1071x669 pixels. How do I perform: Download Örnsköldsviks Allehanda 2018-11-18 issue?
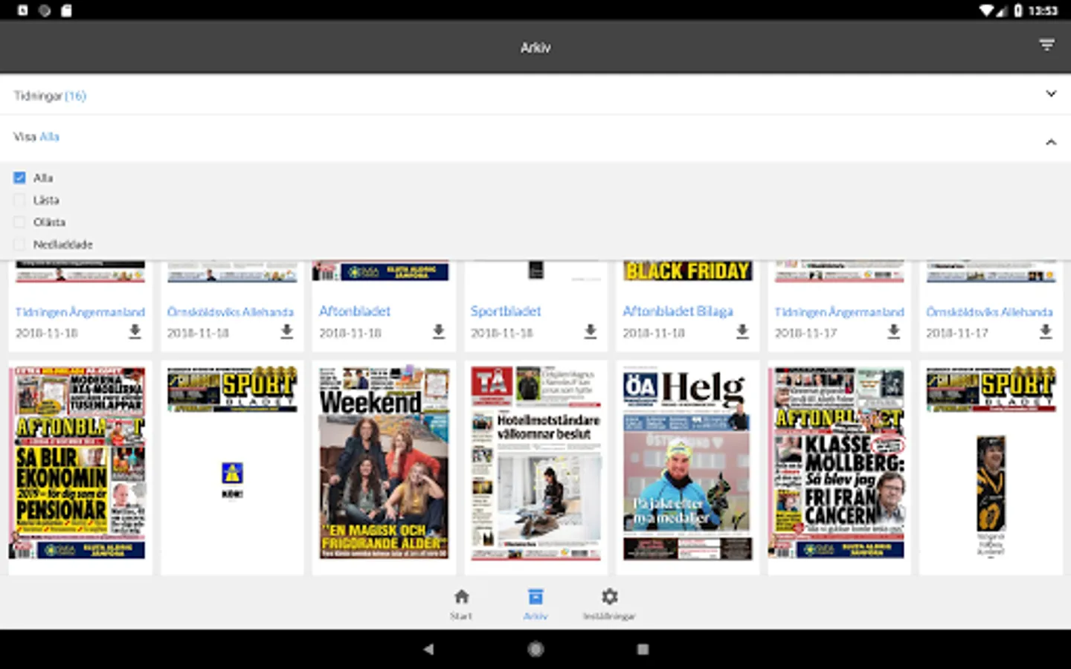click(x=286, y=332)
